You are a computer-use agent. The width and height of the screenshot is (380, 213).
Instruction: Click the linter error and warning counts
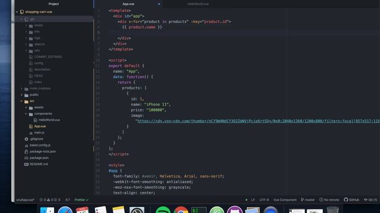tap(50, 200)
